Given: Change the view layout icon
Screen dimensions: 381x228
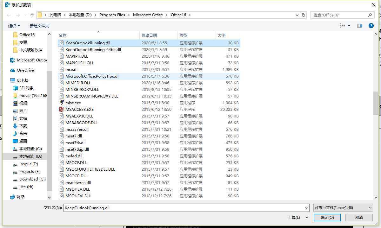Looking at the screenshot, I should [342, 26].
